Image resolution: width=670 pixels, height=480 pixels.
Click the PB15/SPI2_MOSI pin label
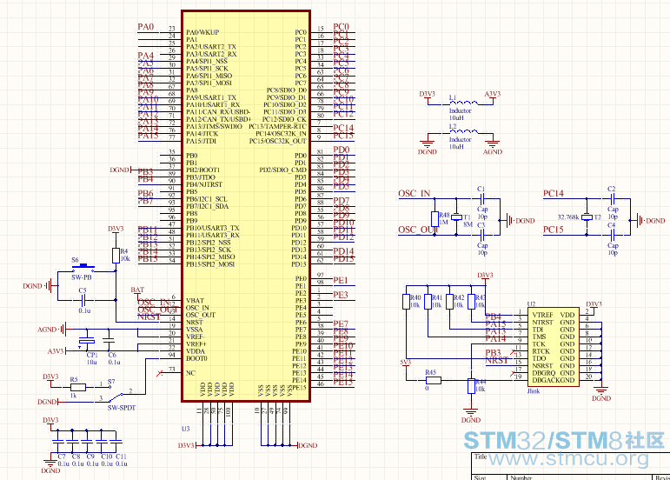[x=210, y=264]
